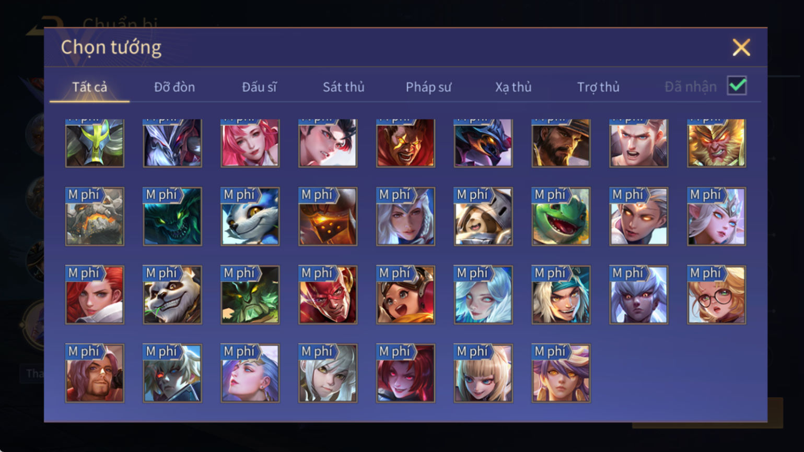Select the panda hero portrait
Image resolution: width=804 pixels, height=452 pixels.
pyautogui.click(x=172, y=295)
